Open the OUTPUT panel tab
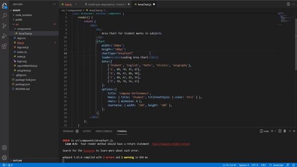Viewport: 297px width, 167px height. [x=87, y=131]
